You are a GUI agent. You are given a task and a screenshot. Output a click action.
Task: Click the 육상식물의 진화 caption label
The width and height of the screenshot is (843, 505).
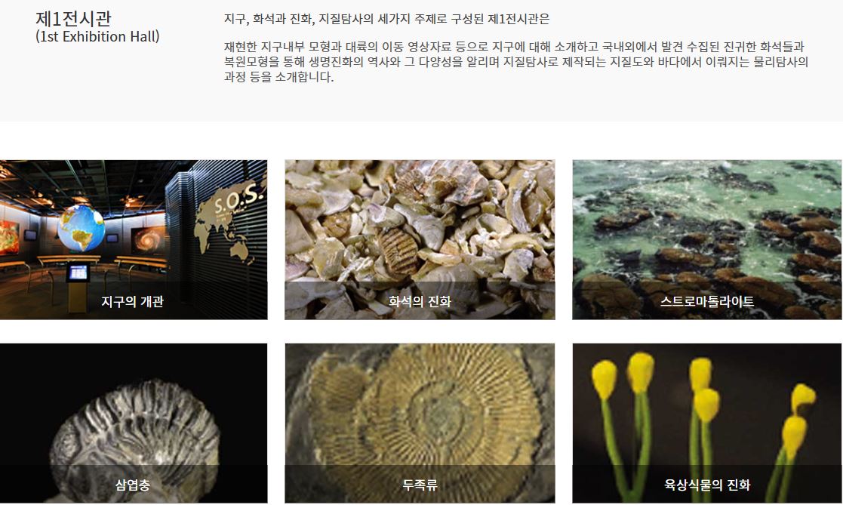coord(707,485)
